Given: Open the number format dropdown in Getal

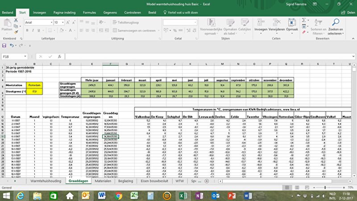Looking at the screenshot, I should pos(196,22).
